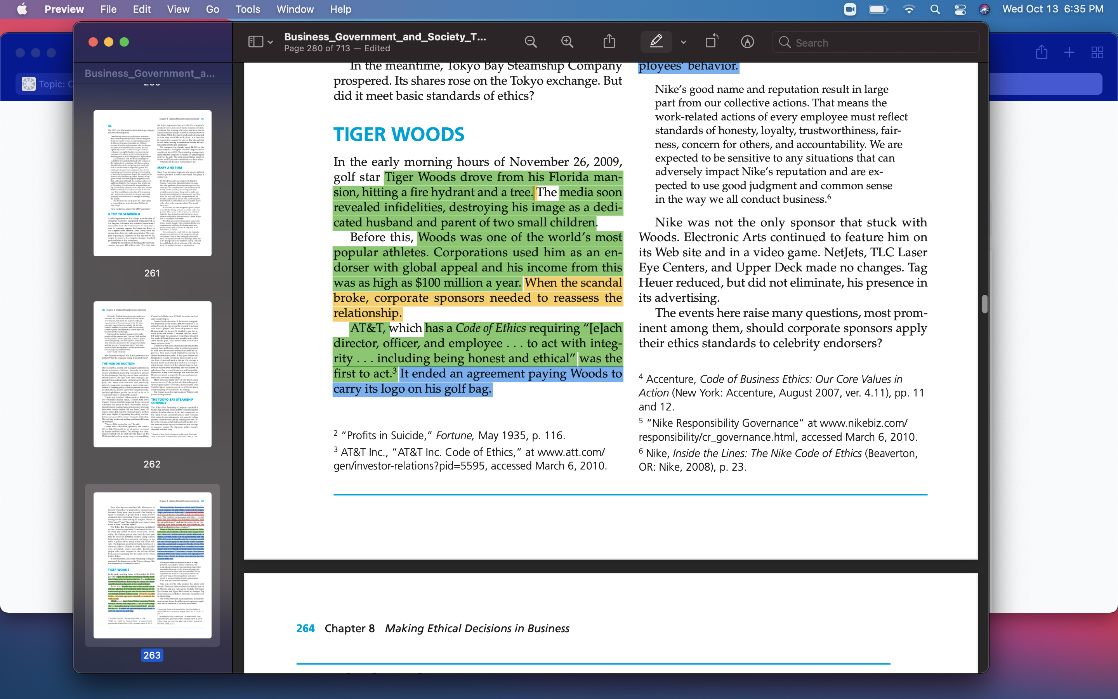This screenshot has height=699, width=1118.
Task: Click the grid icon in background window
Action: click(x=1097, y=52)
